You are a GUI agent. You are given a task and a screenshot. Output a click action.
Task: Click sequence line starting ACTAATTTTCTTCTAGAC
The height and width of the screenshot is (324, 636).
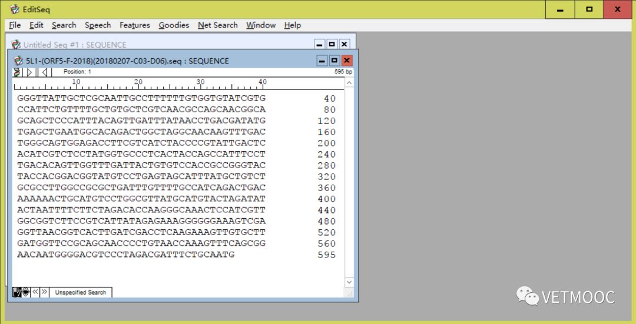tap(141, 210)
